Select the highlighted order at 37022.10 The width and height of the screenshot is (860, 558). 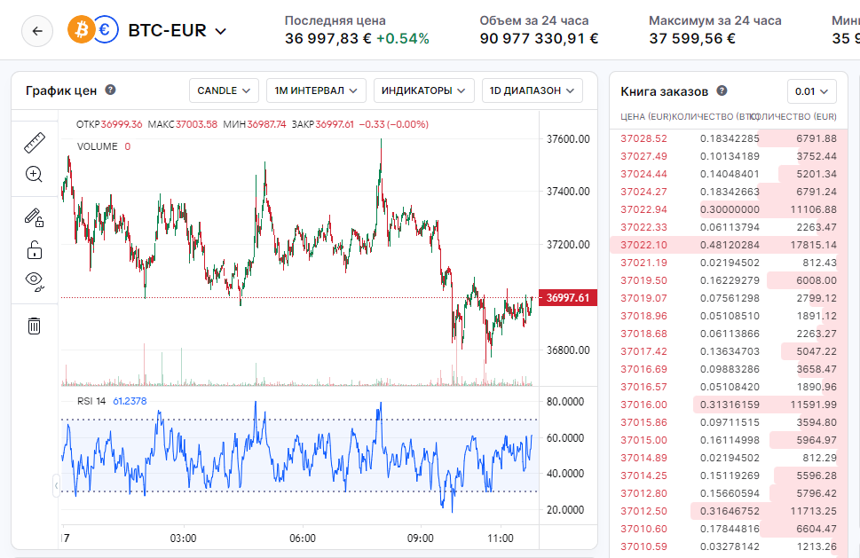click(729, 245)
